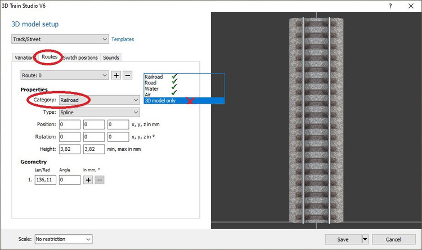The image size is (422, 250).
Task: Switch to the Switch positions tab
Action: click(80, 57)
